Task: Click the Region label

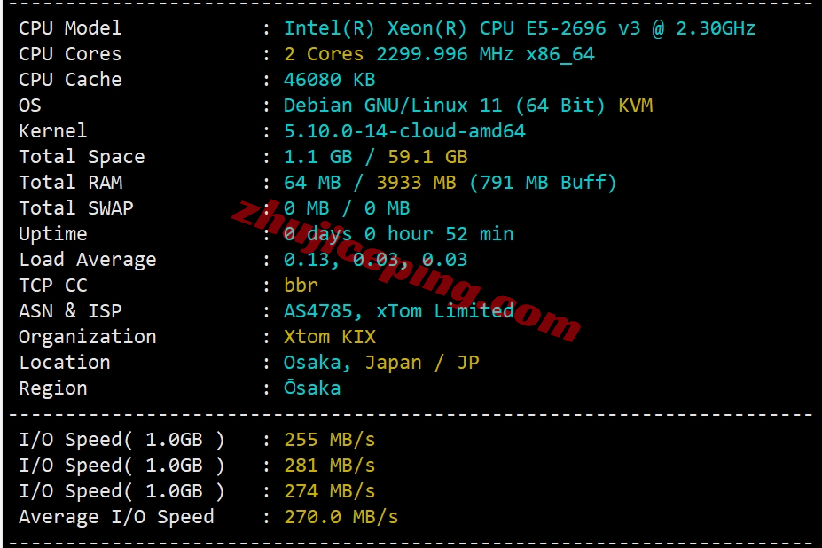Action: [53, 389]
